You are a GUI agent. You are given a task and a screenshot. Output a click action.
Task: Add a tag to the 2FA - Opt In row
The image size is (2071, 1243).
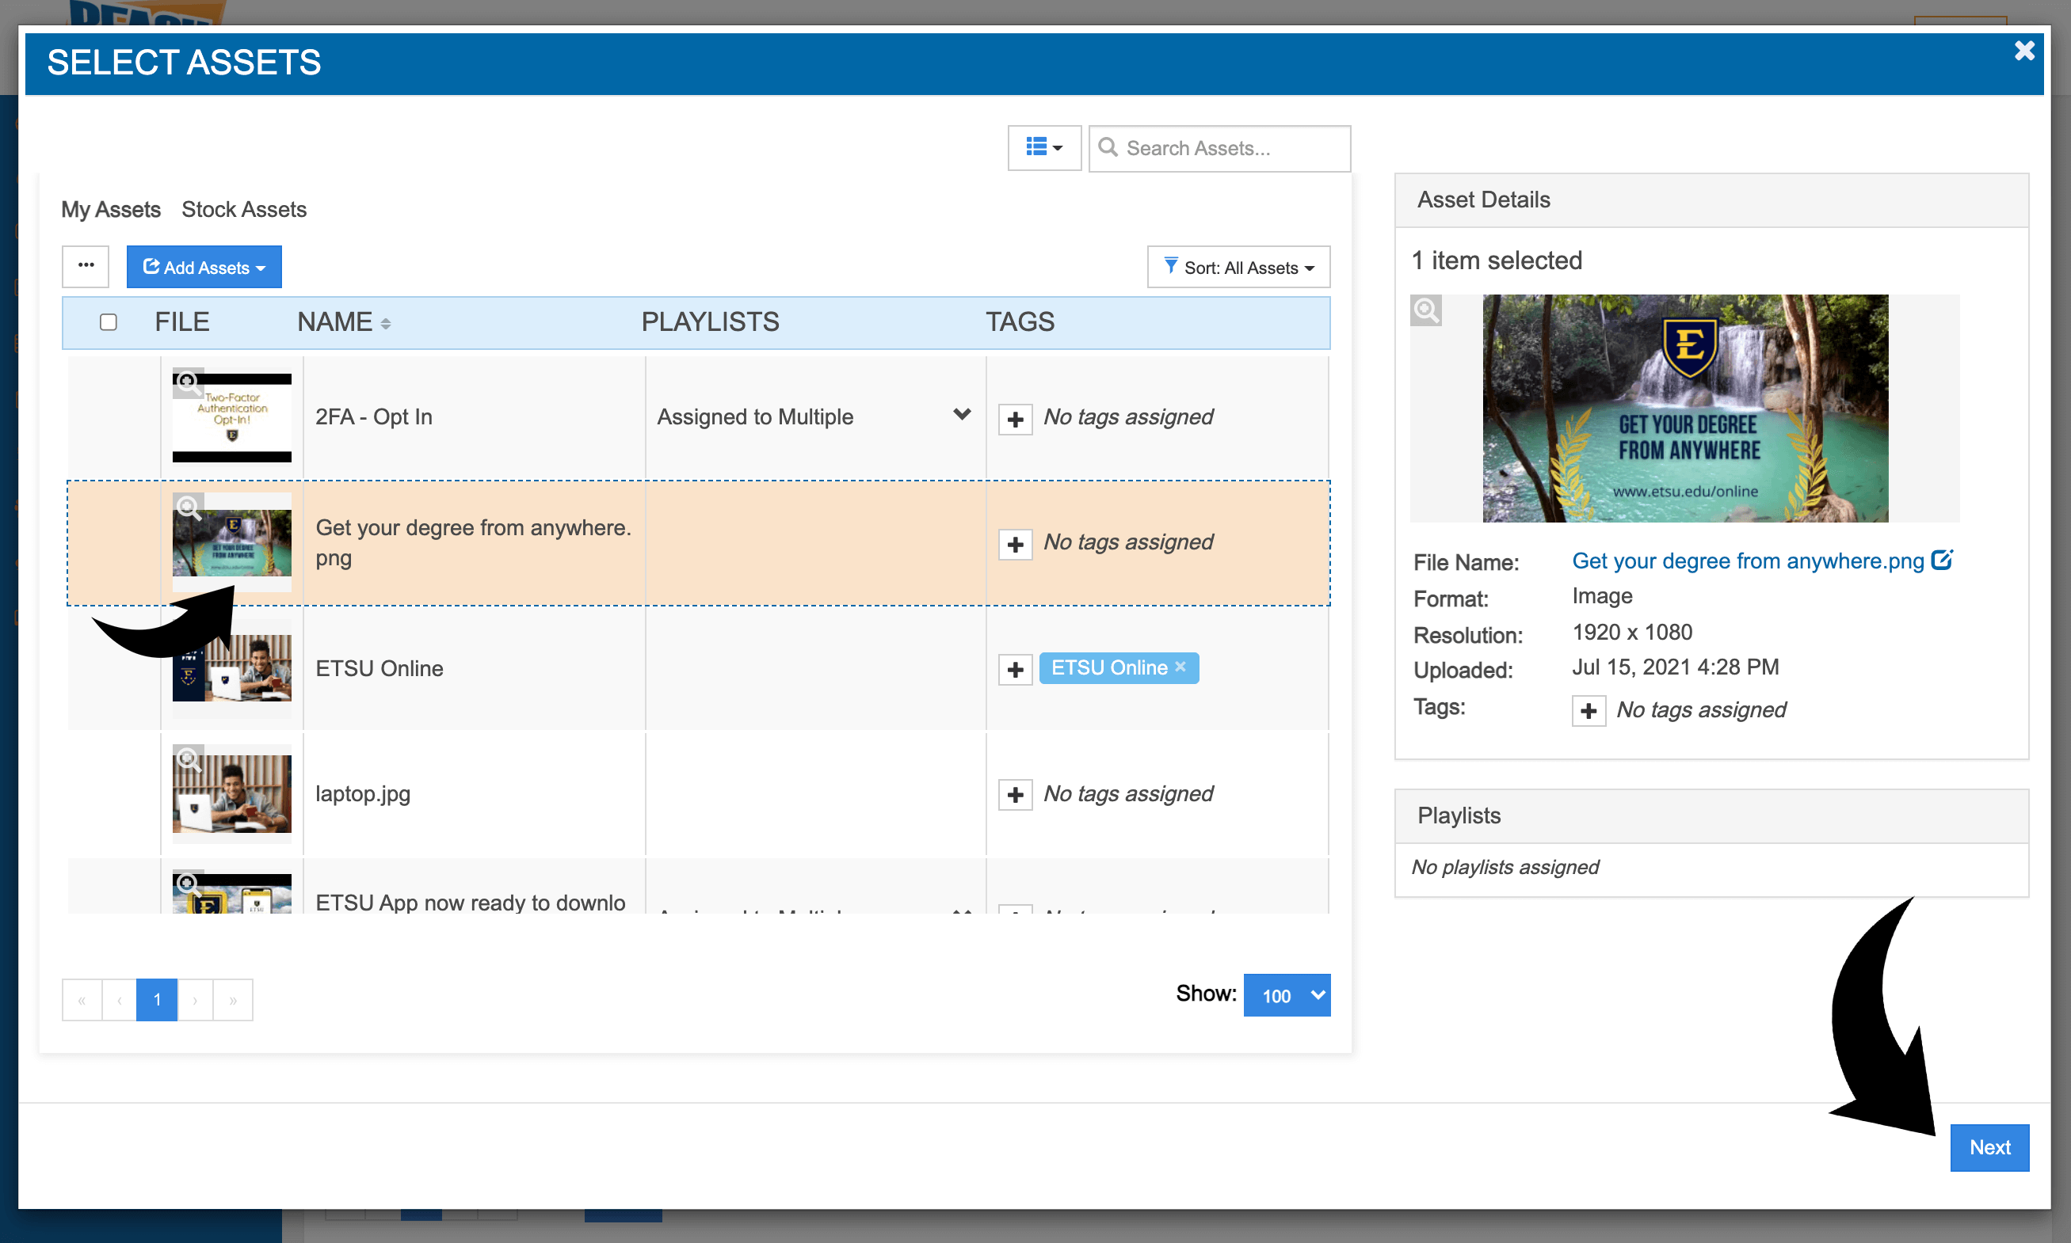click(x=1015, y=419)
